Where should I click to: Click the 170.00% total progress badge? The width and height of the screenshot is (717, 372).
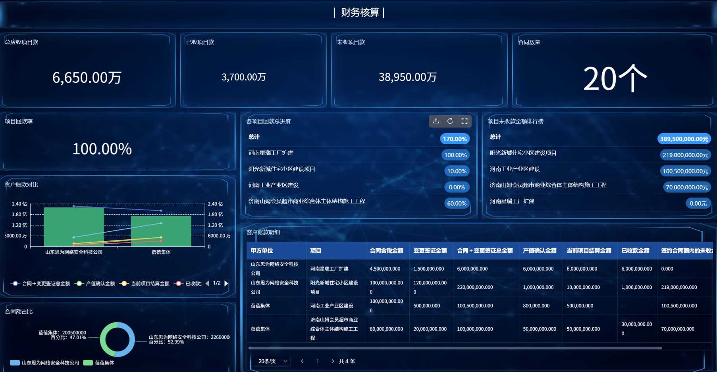coord(455,139)
